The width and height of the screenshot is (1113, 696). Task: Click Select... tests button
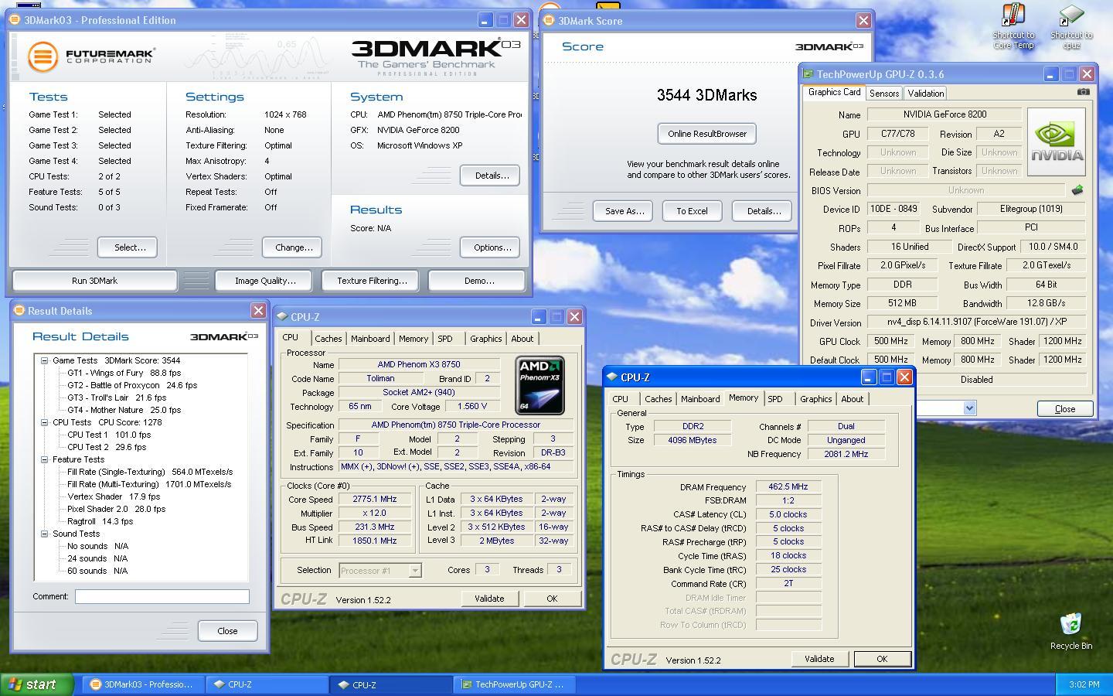[x=128, y=247]
